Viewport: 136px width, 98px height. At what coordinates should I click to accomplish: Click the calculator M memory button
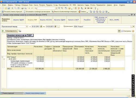(85, 8)
